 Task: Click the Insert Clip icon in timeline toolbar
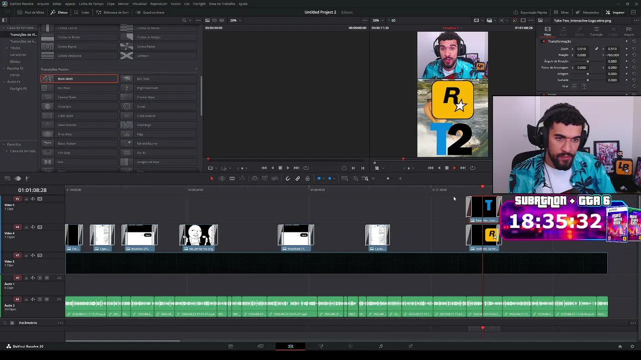pyautogui.click(x=255, y=178)
